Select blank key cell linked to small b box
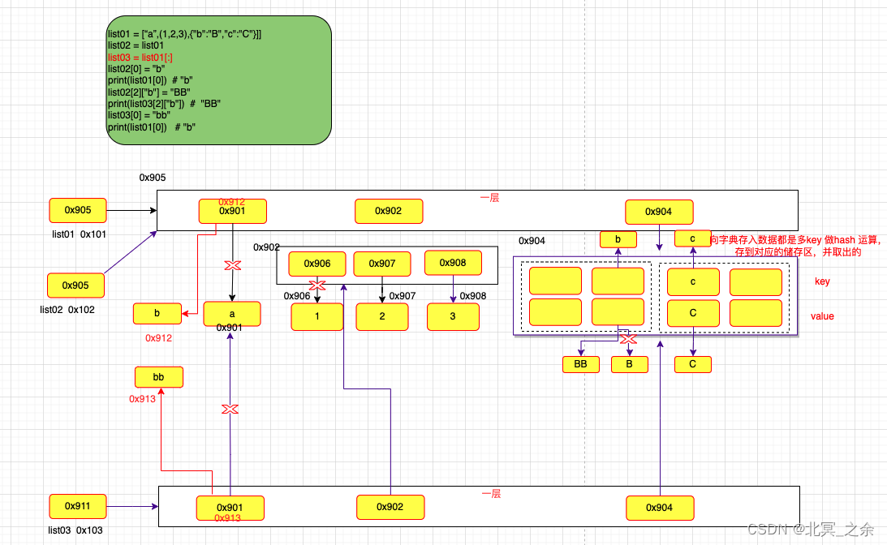The width and height of the screenshot is (887, 545). [618, 281]
